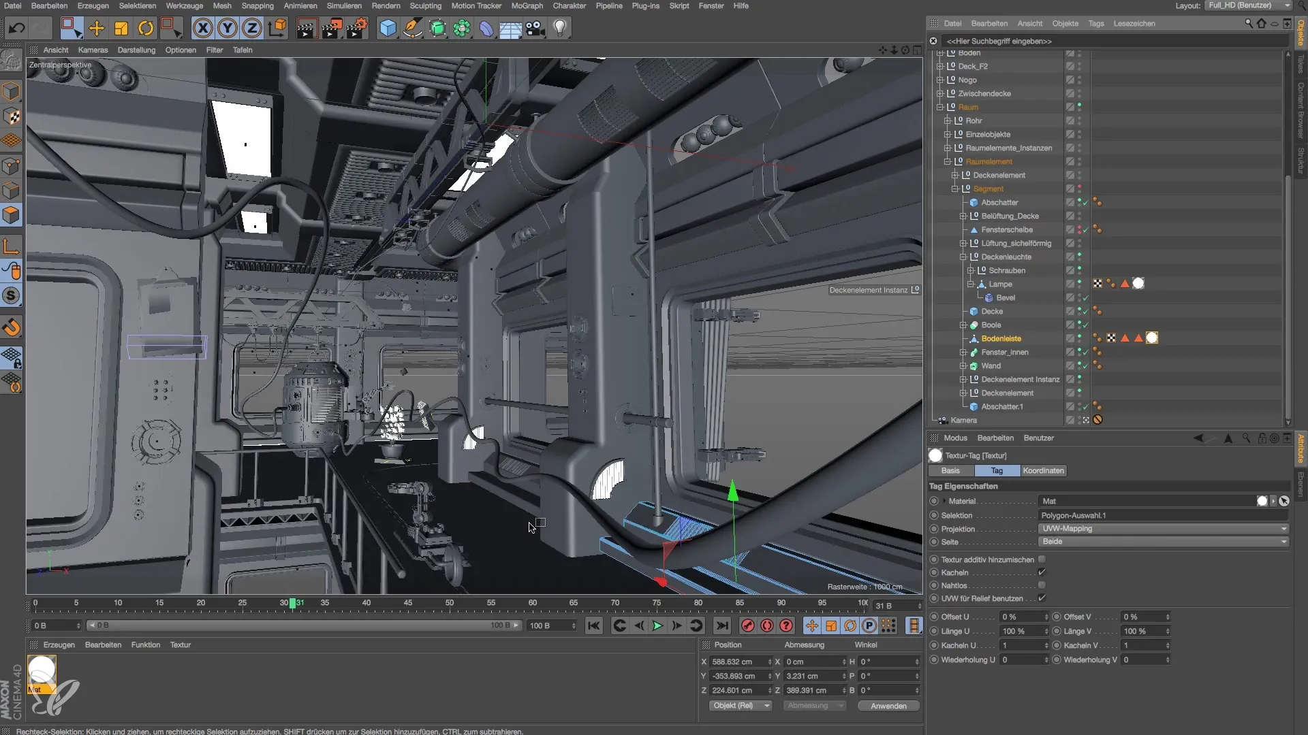Collapse the Segment group
Image resolution: width=1308 pixels, height=735 pixels.
(x=955, y=189)
